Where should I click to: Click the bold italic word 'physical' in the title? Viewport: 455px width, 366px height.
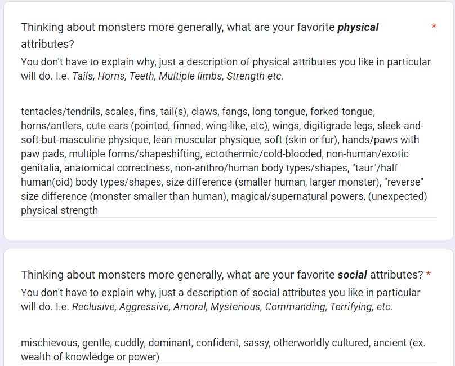point(358,27)
